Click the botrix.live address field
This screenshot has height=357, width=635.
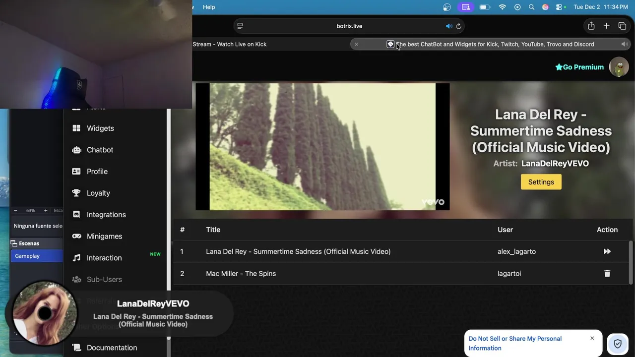click(349, 26)
